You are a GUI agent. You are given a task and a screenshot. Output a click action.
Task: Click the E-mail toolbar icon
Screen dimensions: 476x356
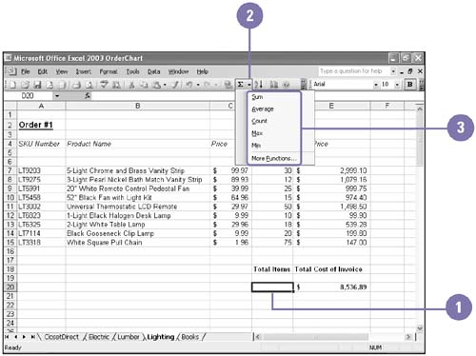63,85
